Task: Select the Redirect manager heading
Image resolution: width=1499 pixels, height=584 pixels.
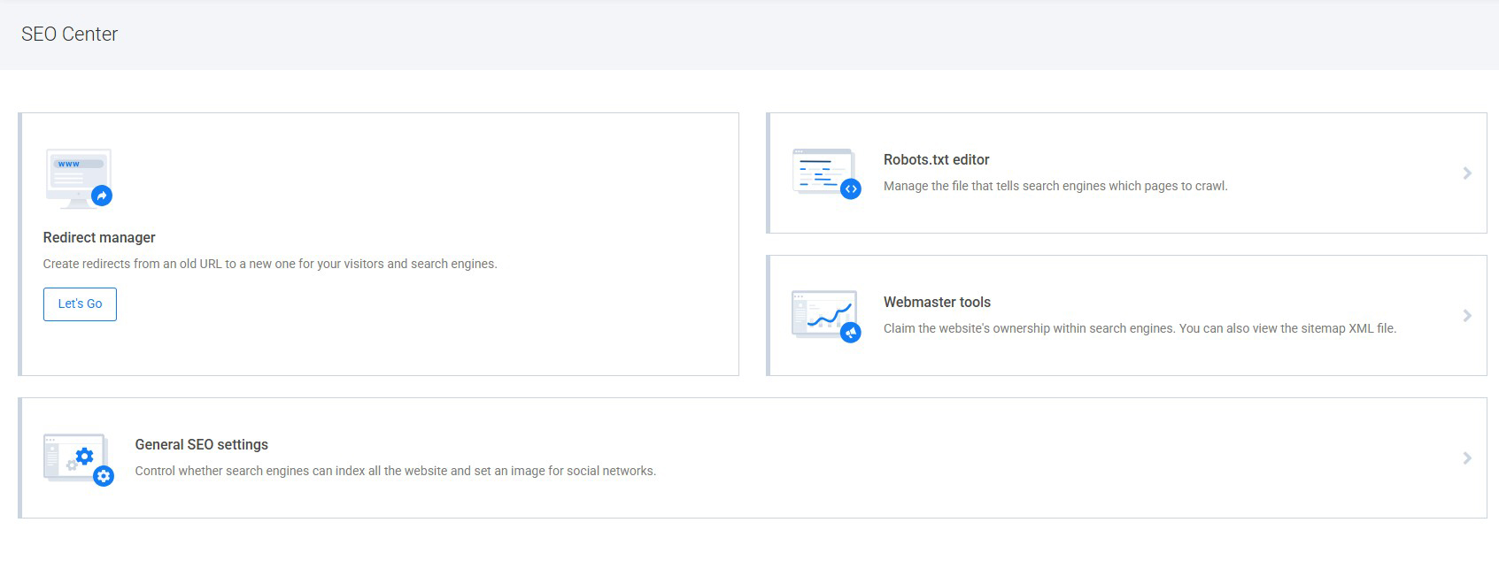Action: [x=99, y=237]
